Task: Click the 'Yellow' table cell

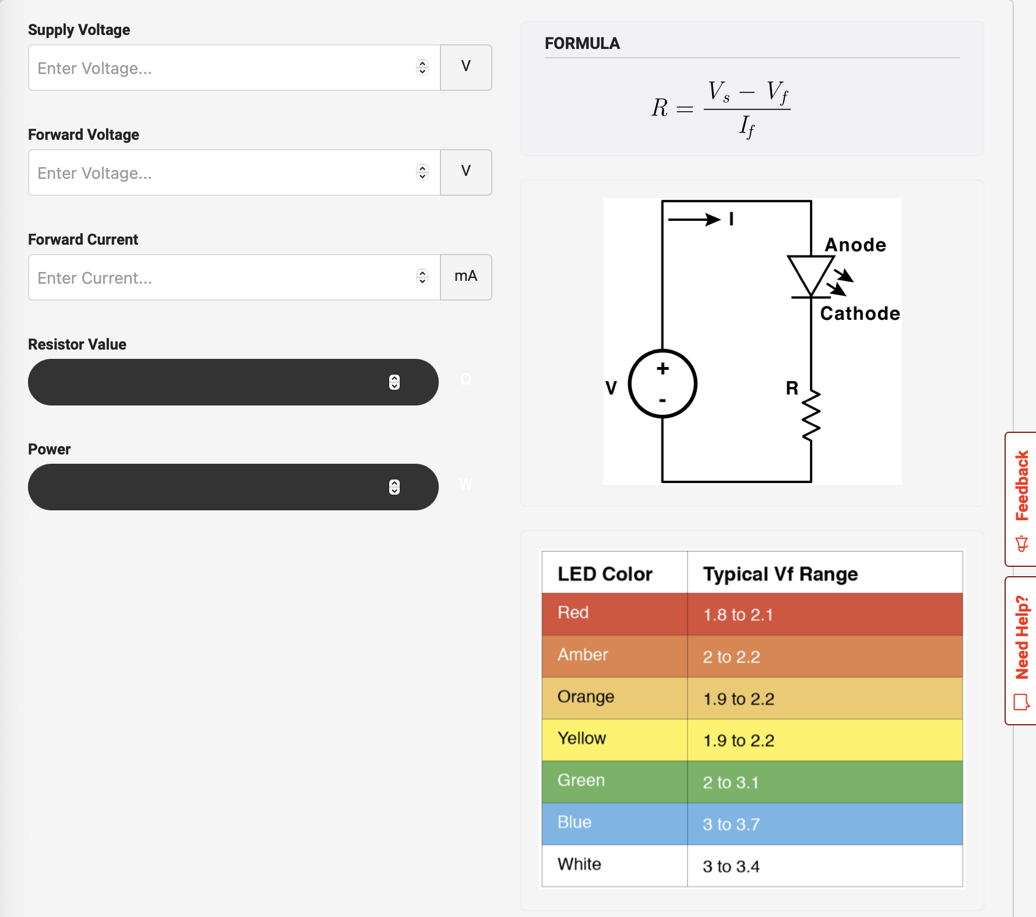Action: 615,740
